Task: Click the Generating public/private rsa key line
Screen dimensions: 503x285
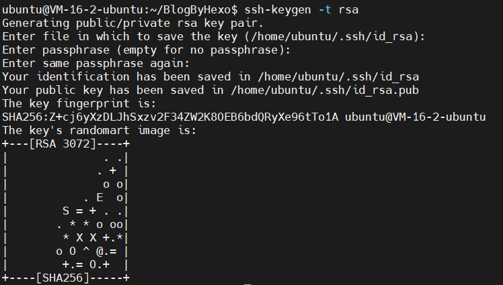Action: coord(132,23)
